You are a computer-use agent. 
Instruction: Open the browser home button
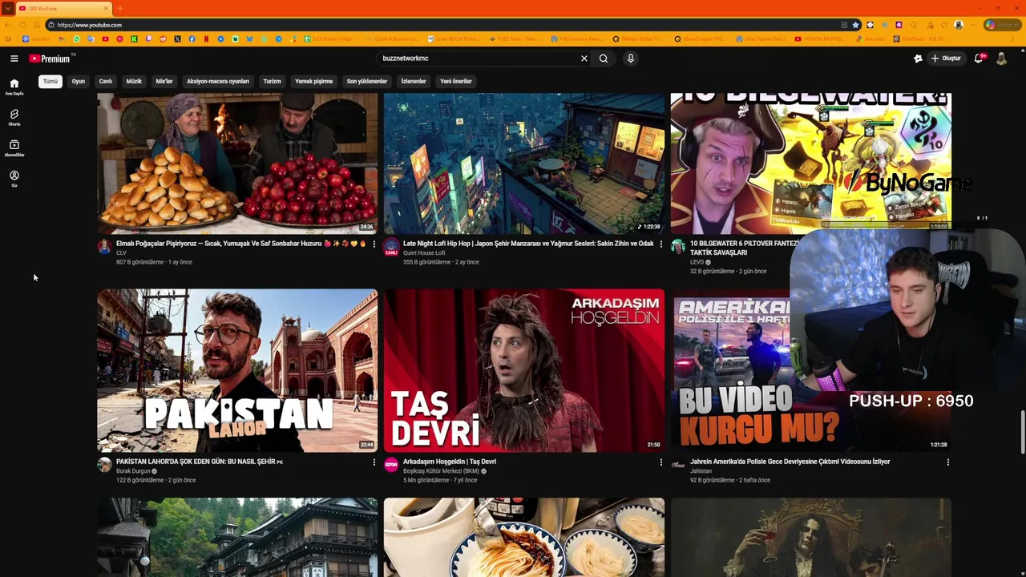pos(37,25)
